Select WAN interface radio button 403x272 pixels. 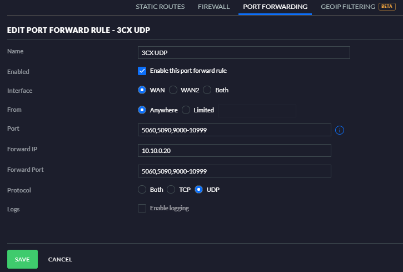(142, 90)
